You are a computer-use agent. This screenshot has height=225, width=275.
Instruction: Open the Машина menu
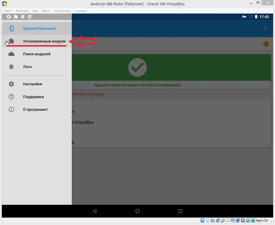(22, 11)
